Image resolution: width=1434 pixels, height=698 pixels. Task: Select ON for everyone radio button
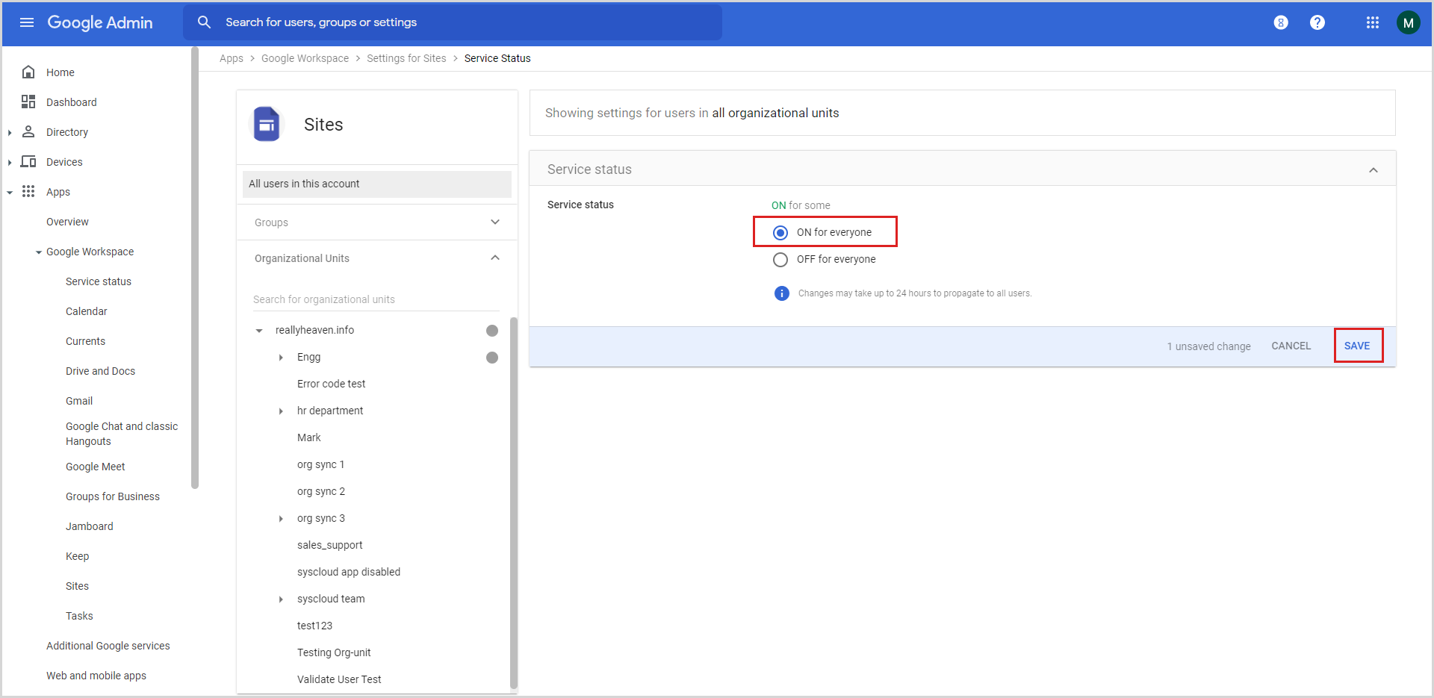coord(780,233)
